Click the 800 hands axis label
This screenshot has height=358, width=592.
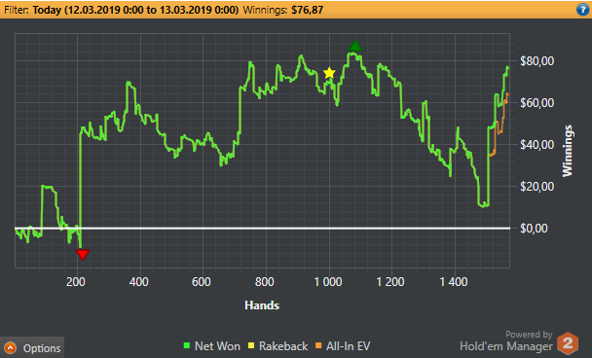point(264,282)
